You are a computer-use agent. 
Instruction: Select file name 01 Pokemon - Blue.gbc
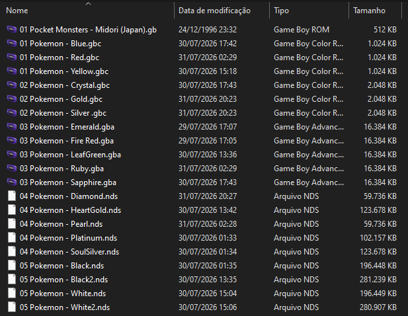point(60,44)
